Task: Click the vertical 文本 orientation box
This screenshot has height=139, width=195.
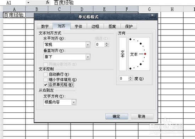Action: (123, 54)
